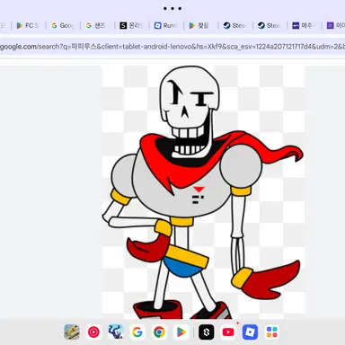
Task: Open Chrome from the dock
Action: (x=159, y=332)
